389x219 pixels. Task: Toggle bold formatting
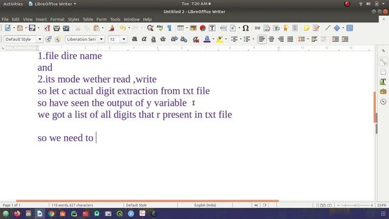pos(134,39)
